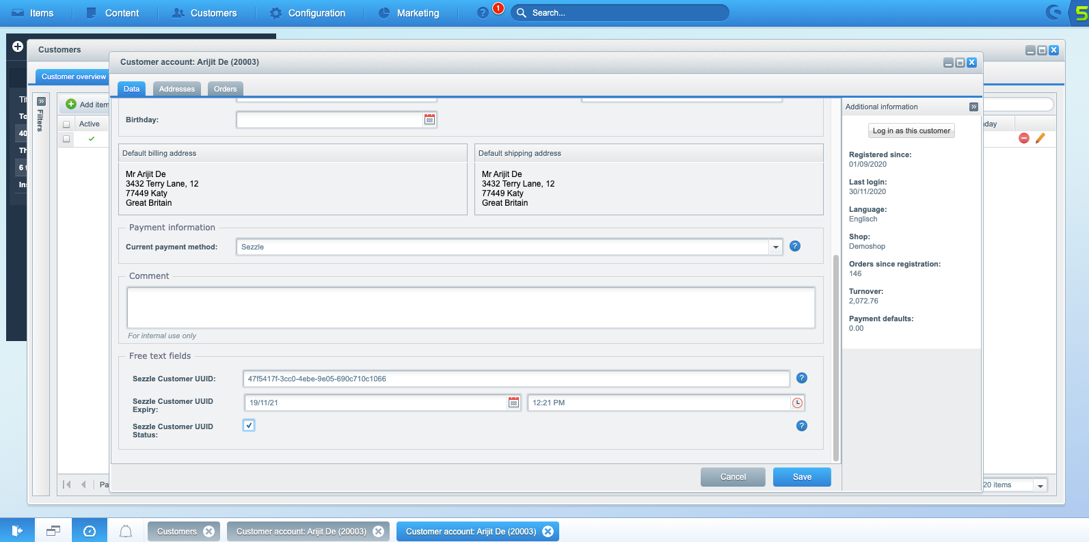Toggle the select-all checkbox in customer list header

tap(66, 124)
